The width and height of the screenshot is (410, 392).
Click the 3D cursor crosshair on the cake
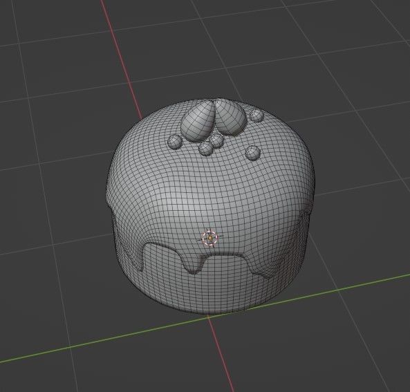pyautogui.click(x=210, y=238)
